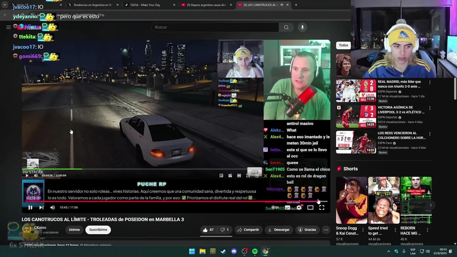Open LOS REDS VENCIERON video title
Image resolution: width=457 pixels, height=257 pixels.
point(401,135)
